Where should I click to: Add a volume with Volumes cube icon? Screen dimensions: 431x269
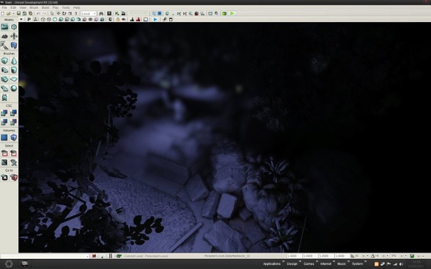(14, 137)
